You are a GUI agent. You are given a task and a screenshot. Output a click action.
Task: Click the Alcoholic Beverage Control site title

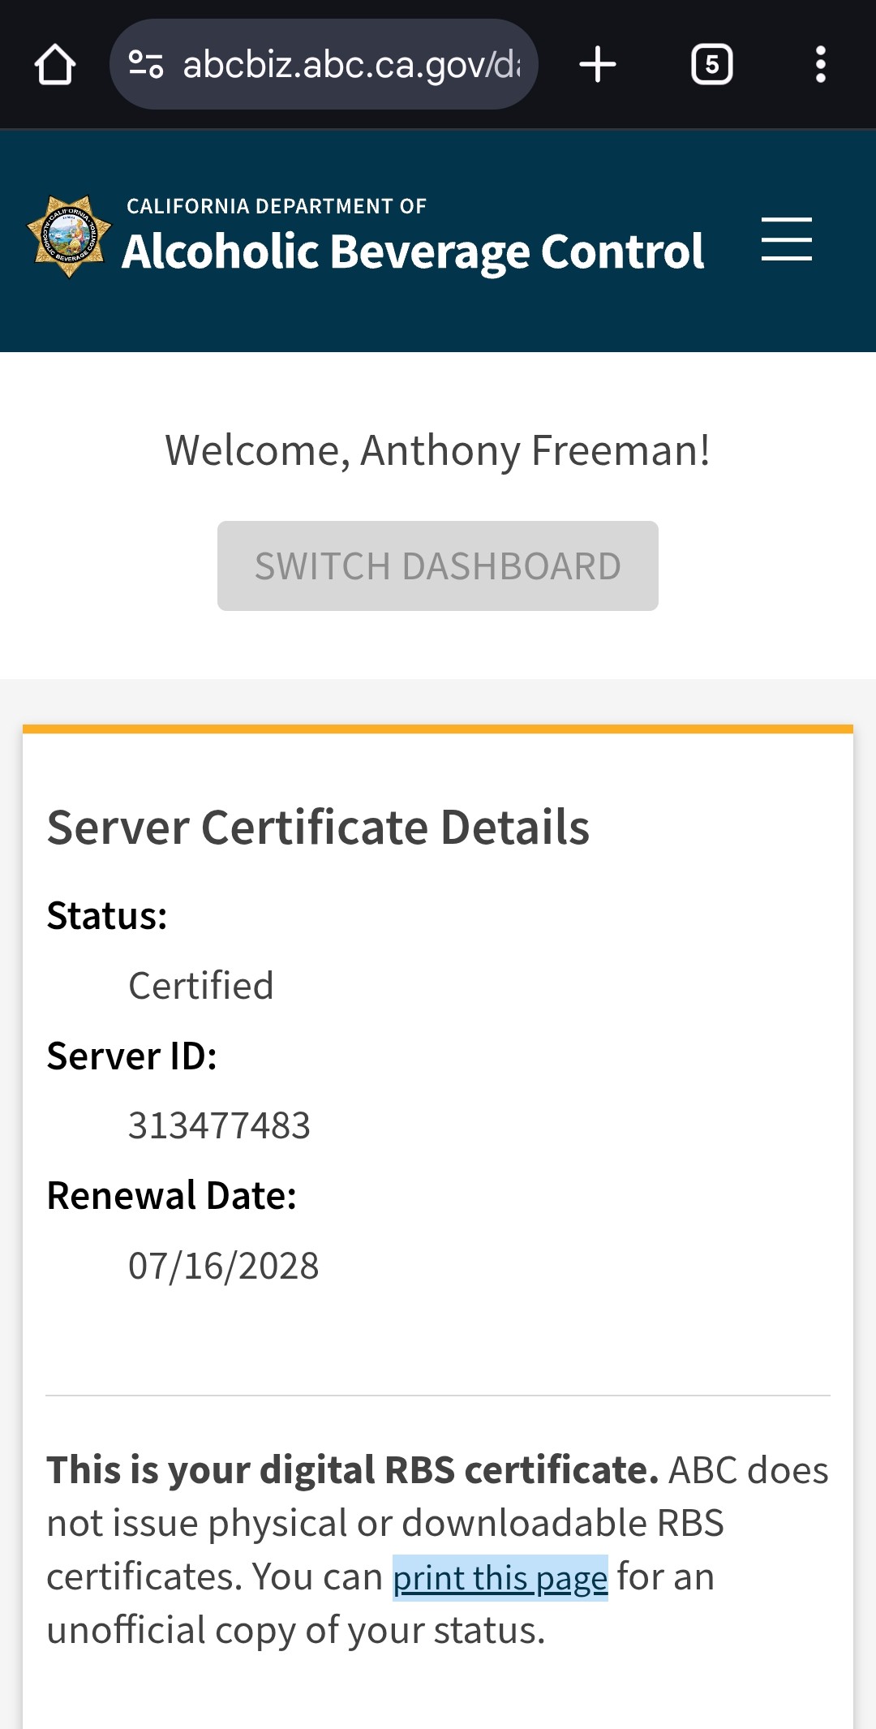click(x=413, y=252)
